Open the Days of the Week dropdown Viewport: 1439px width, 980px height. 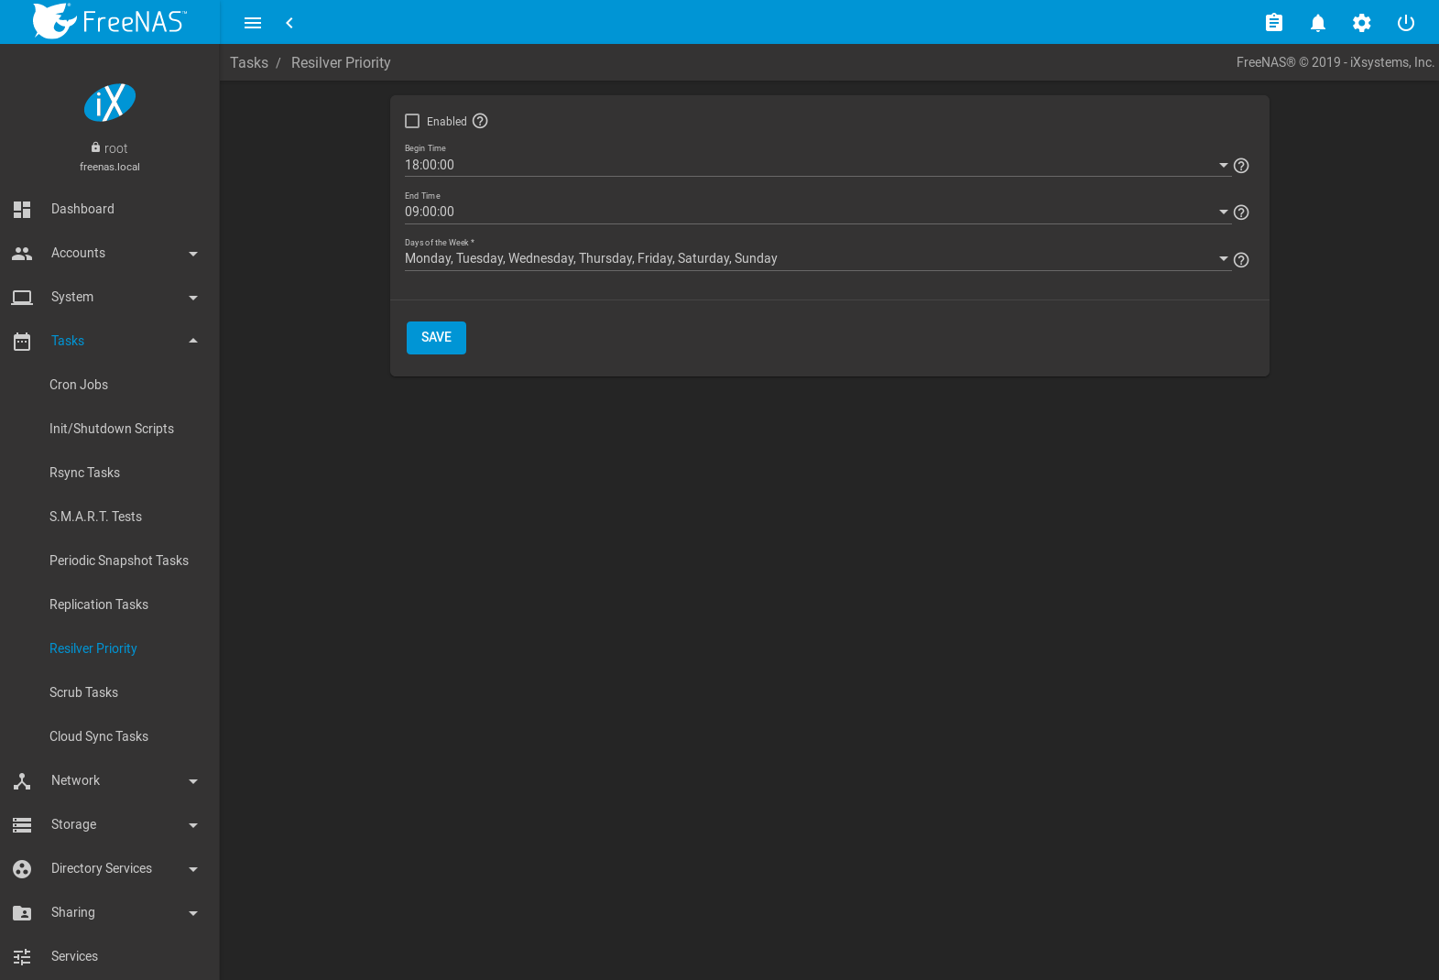pyautogui.click(x=817, y=259)
